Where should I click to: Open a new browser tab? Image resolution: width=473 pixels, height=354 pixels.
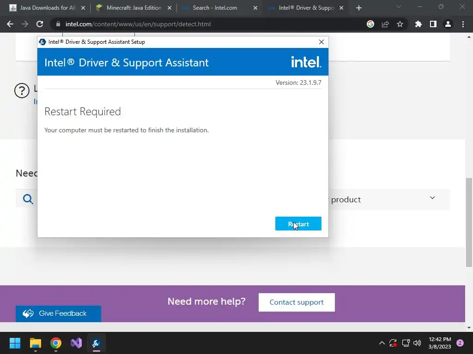coord(358,8)
